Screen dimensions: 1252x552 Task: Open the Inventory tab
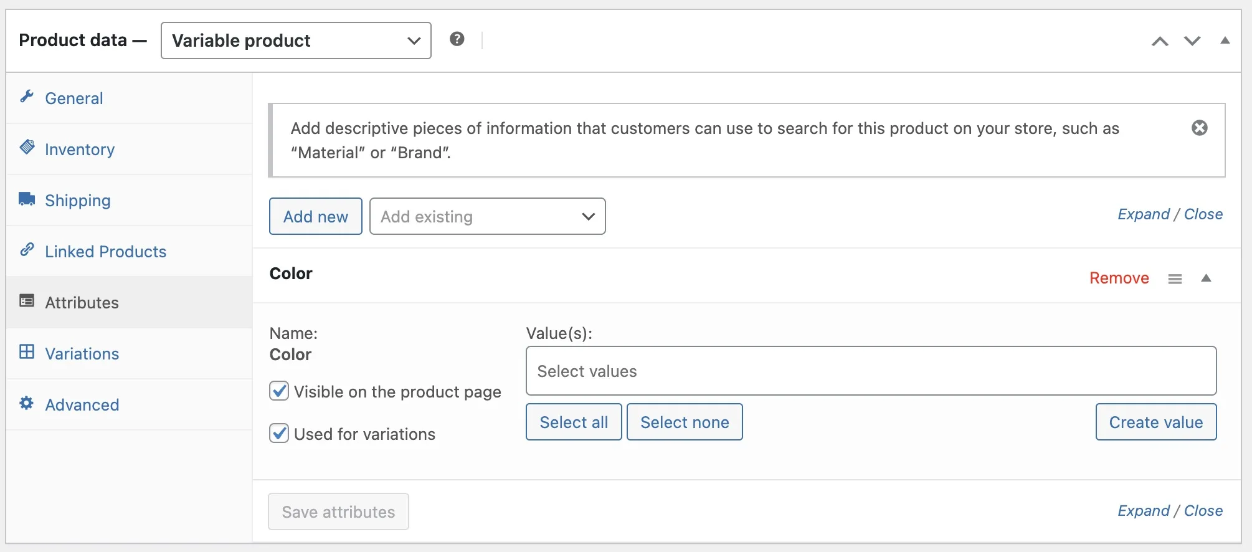[x=130, y=150]
